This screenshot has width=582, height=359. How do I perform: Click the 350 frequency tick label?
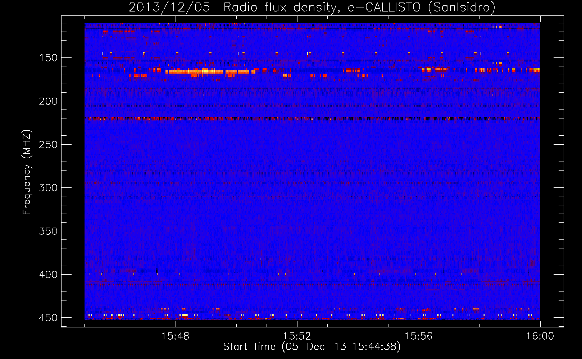pos(48,231)
